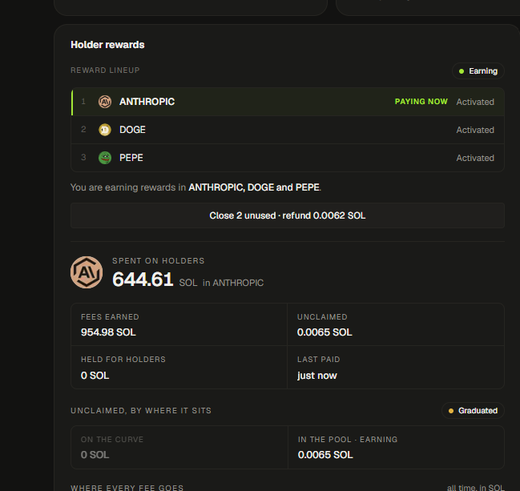Click the Graduated status pill
520x491 pixels.
click(x=473, y=411)
